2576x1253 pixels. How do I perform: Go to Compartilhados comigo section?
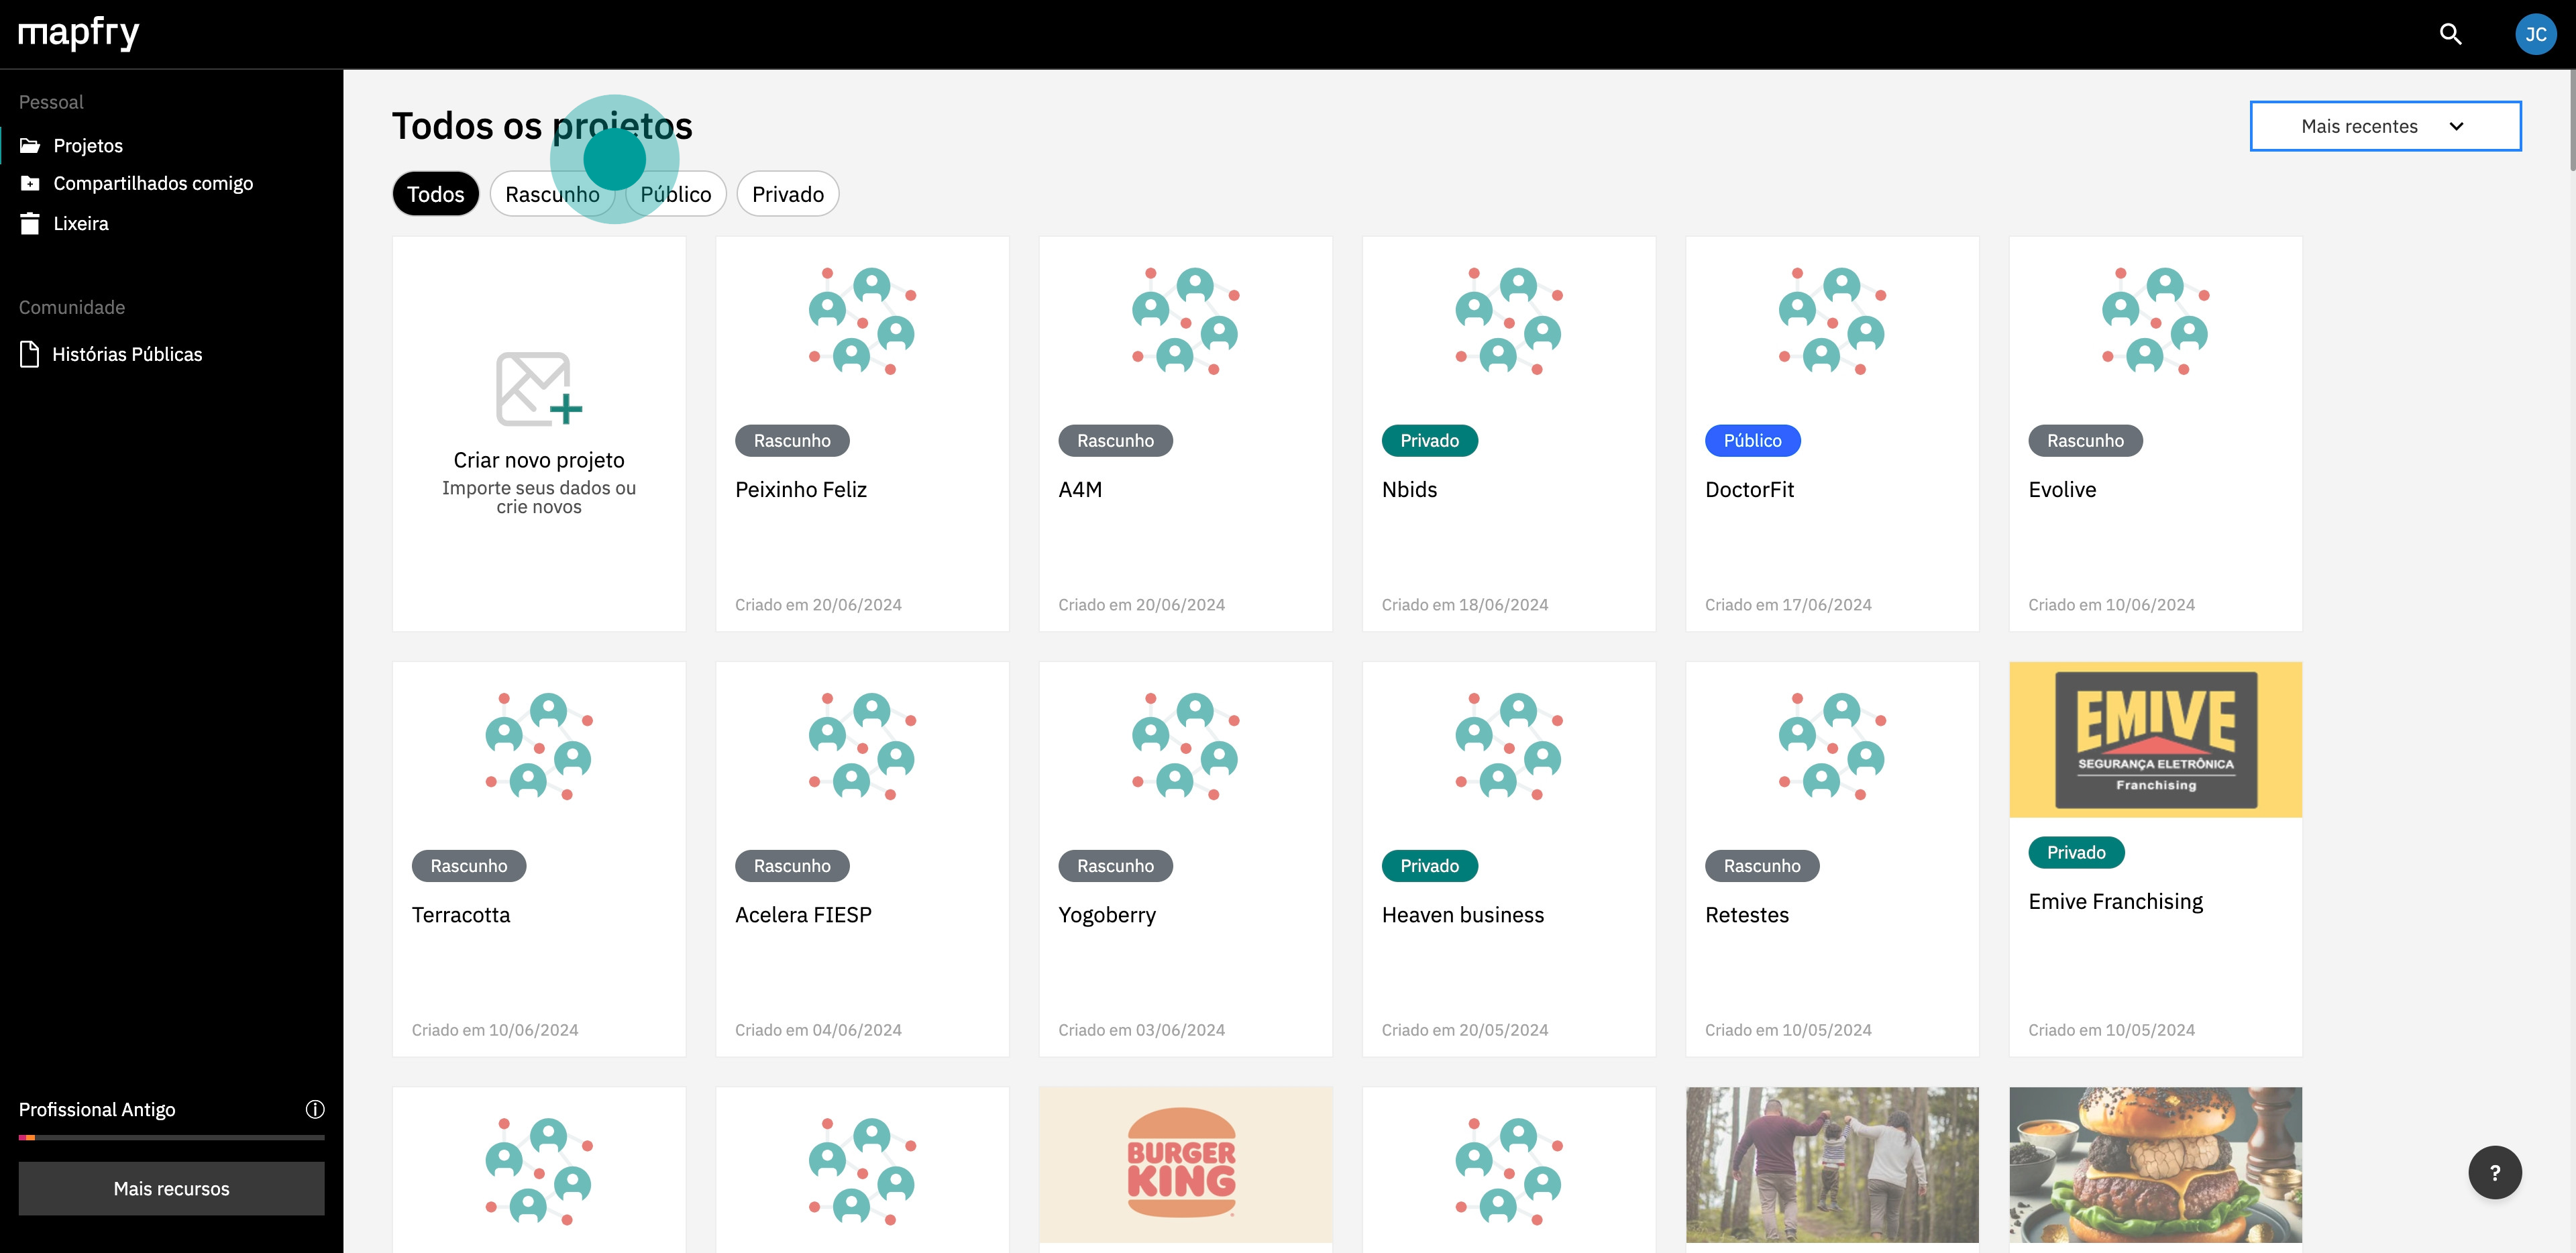(153, 184)
